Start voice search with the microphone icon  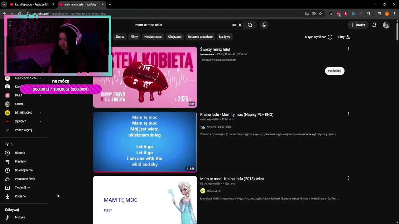point(264,25)
